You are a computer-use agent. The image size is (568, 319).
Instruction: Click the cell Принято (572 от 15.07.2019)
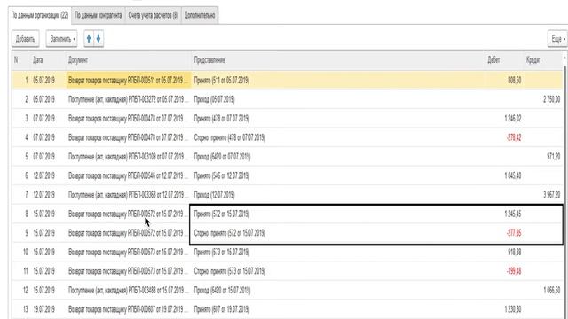(222, 214)
